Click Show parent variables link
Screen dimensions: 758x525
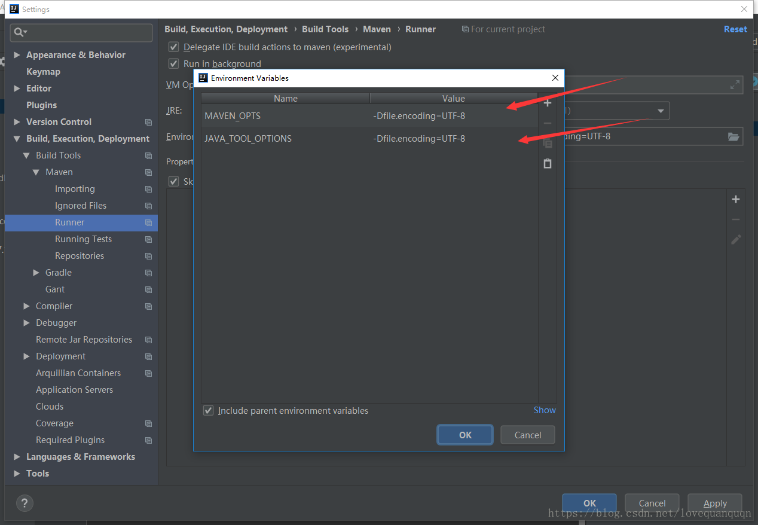click(x=545, y=410)
